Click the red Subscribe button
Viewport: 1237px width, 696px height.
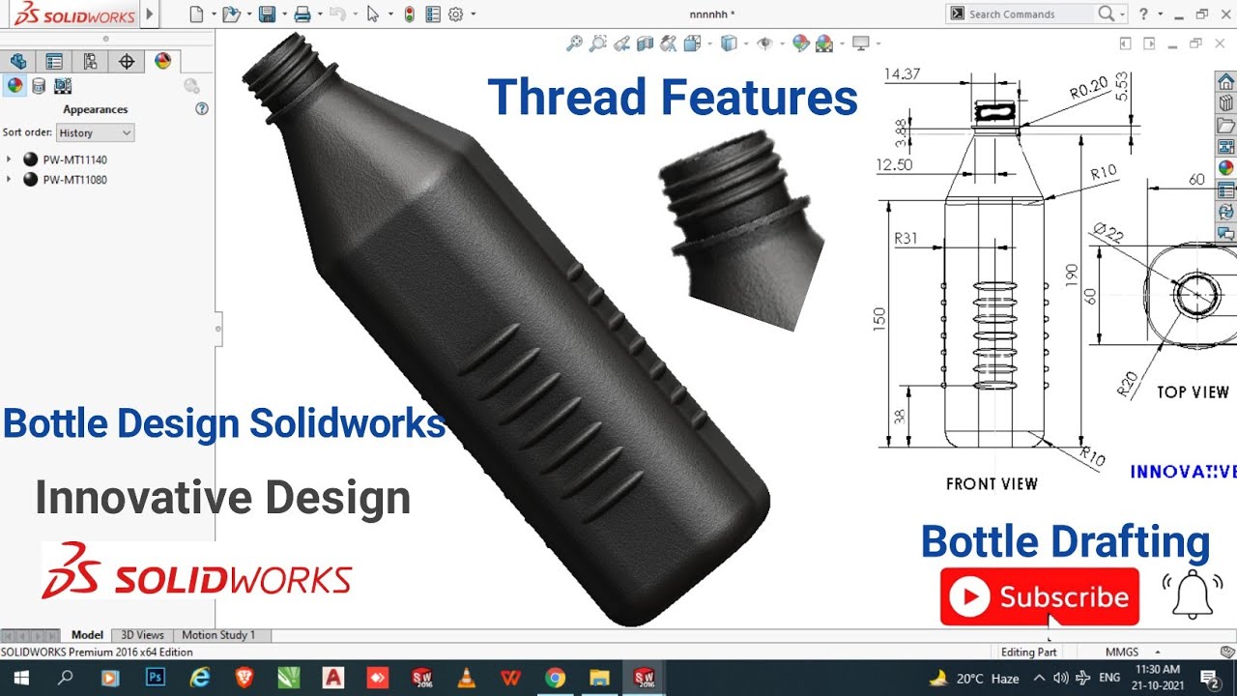pyautogui.click(x=1040, y=597)
